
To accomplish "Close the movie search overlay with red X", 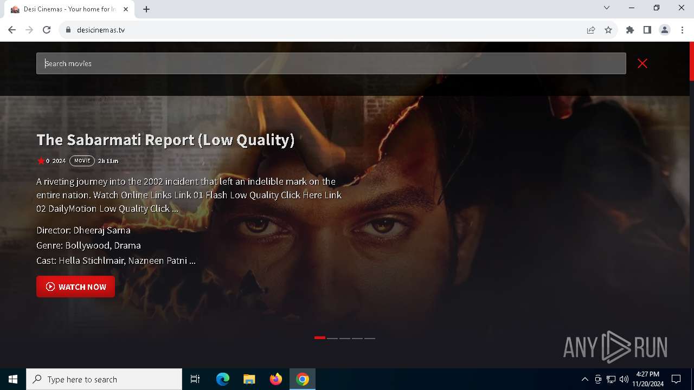I will coord(642,63).
